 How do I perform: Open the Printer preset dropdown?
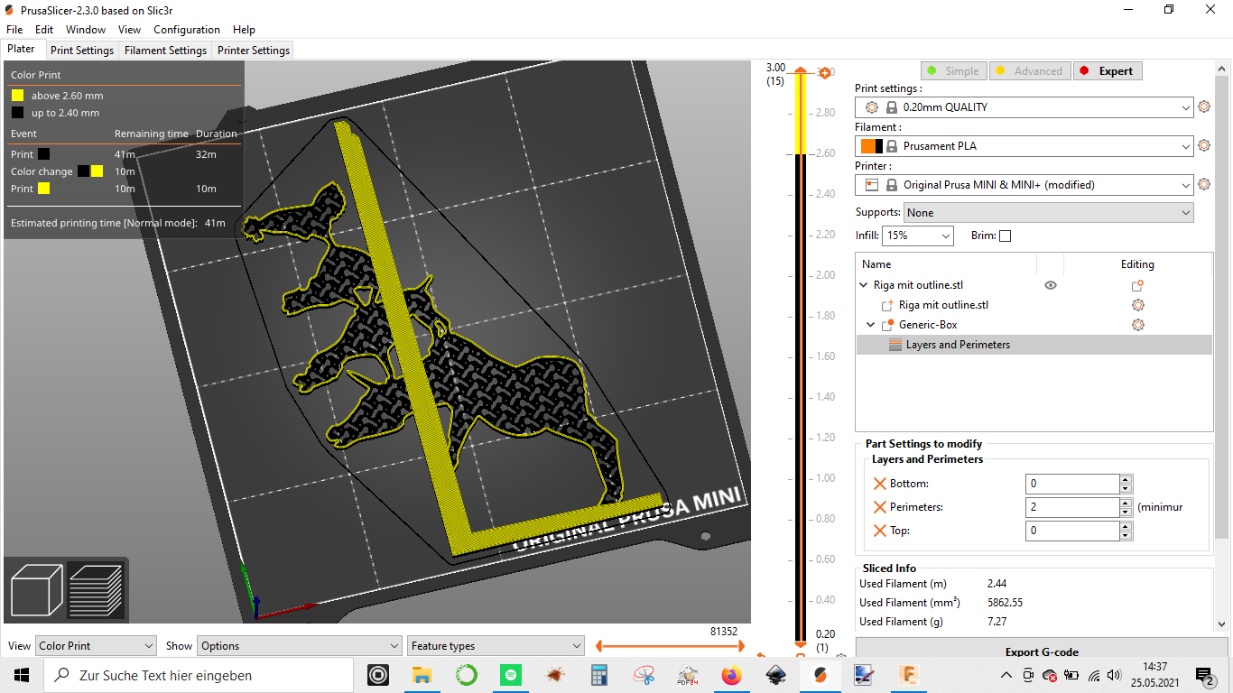(x=1024, y=185)
